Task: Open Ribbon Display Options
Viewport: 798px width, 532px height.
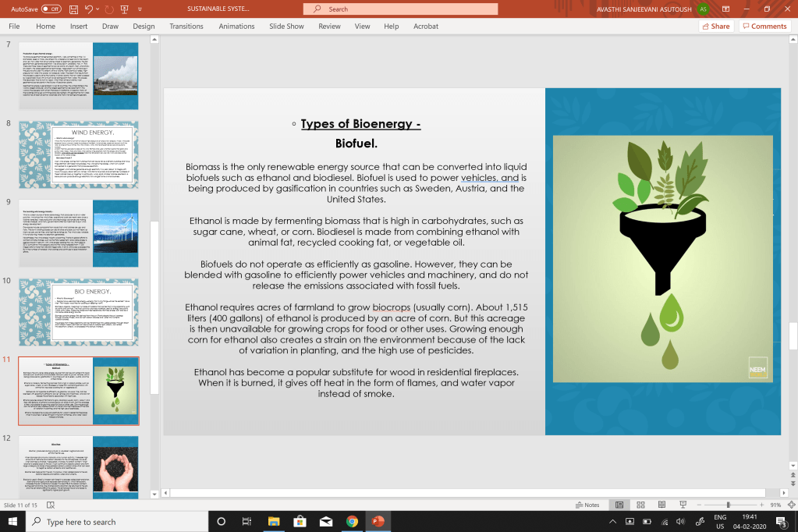Action: point(725,9)
